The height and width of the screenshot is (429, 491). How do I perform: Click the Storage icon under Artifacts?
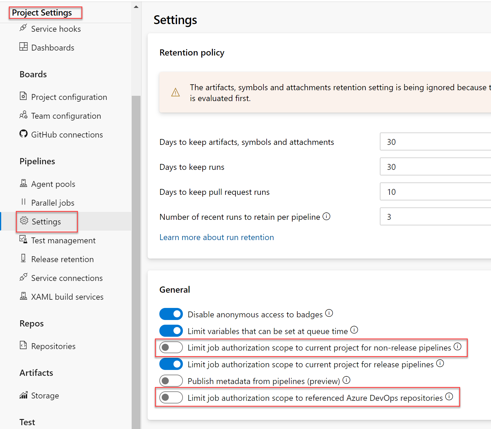pos(23,395)
